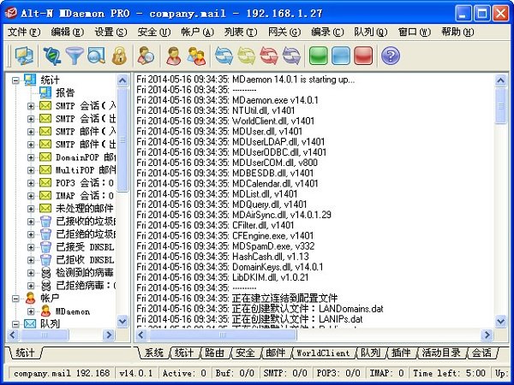Click the MDaemon account user icon
The height and width of the screenshot is (385, 514).
(45, 311)
